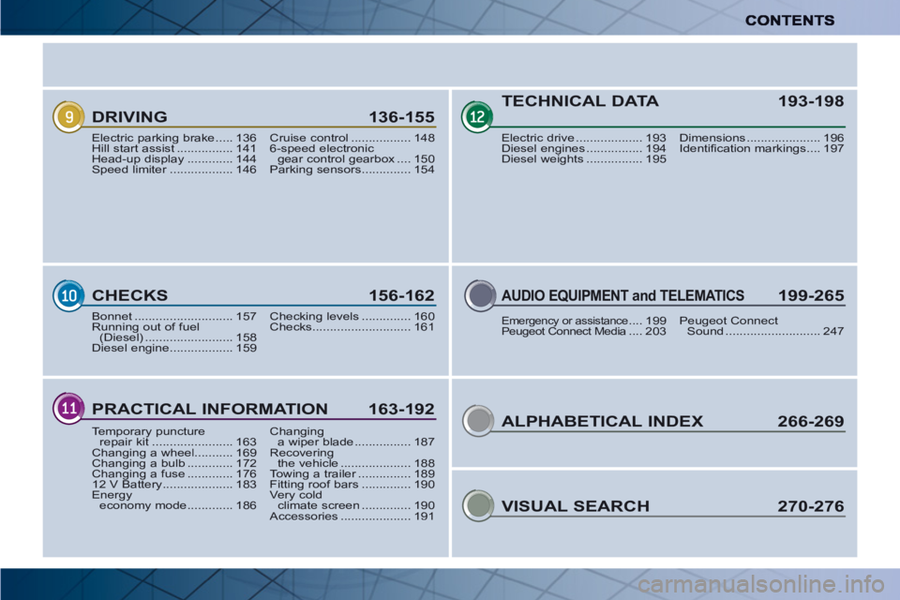The width and height of the screenshot is (900, 600).
Task: Open the CHECKS section heading
Action: tap(129, 295)
